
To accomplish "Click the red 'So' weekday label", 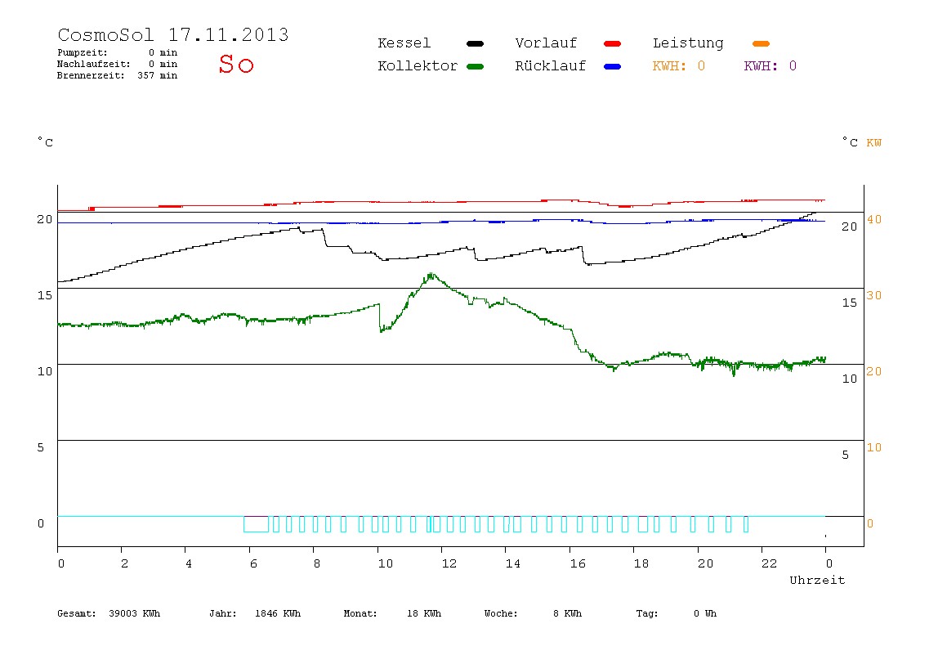I will [x=236, y=64].
